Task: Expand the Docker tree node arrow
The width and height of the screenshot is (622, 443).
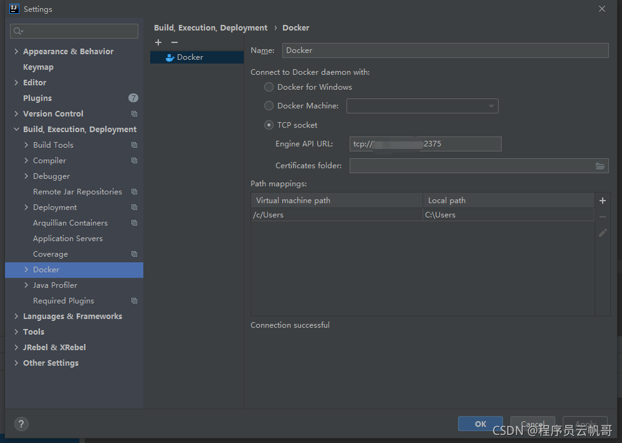Action: pos(26,270)
